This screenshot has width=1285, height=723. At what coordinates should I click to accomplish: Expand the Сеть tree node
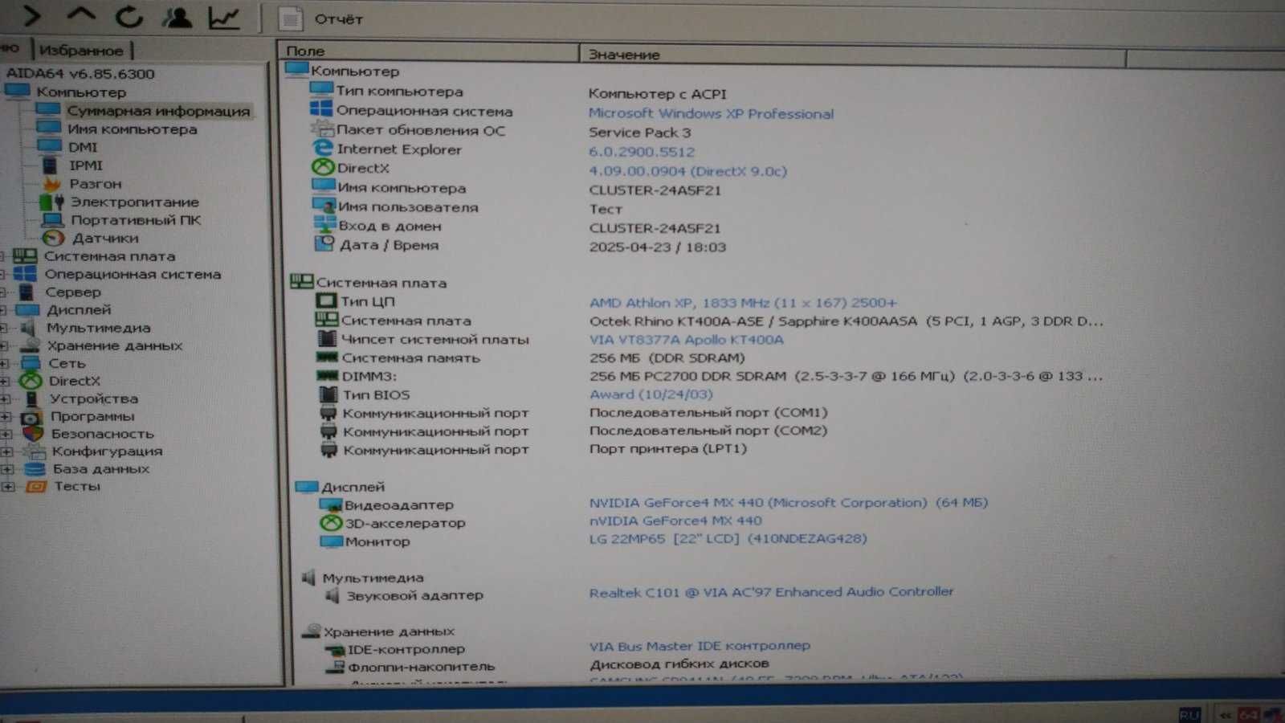point(5,363)
